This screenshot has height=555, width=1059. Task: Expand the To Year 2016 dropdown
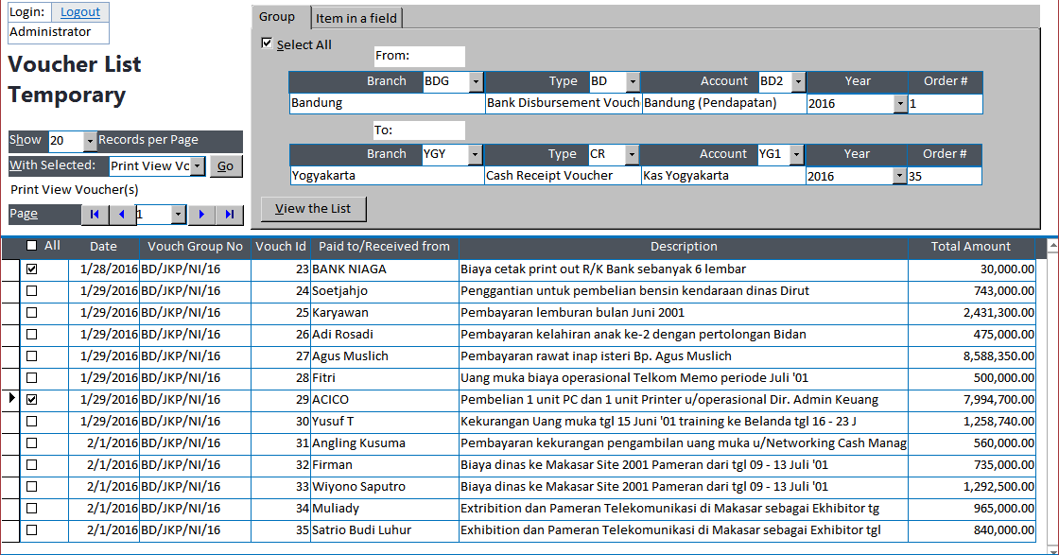[899, 176]
